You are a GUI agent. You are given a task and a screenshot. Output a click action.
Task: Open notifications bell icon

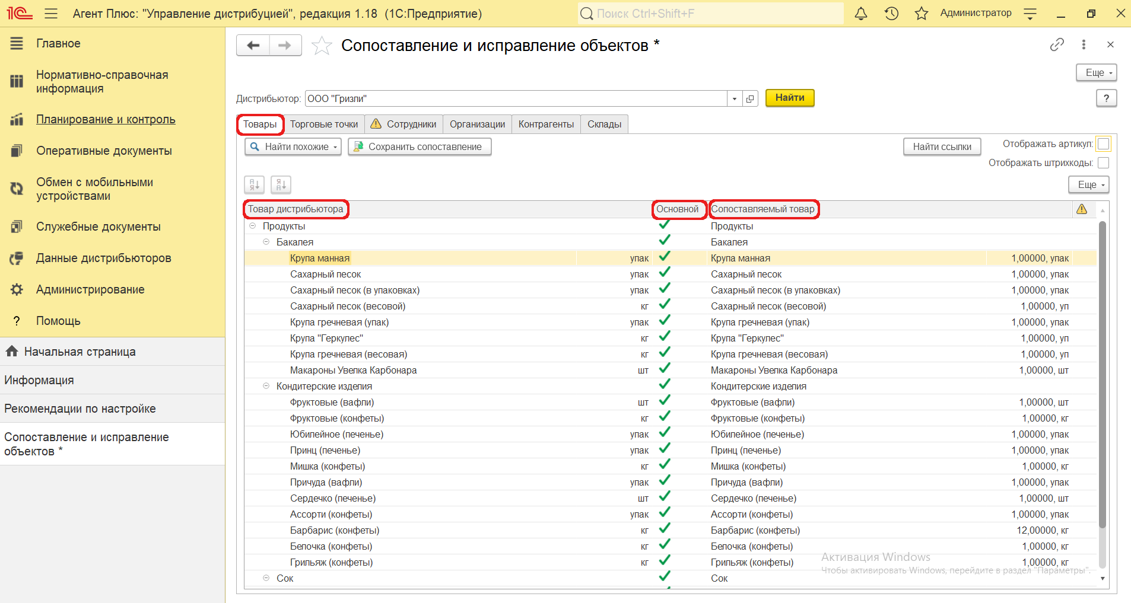pyautogui.click(x=861, y=13)
